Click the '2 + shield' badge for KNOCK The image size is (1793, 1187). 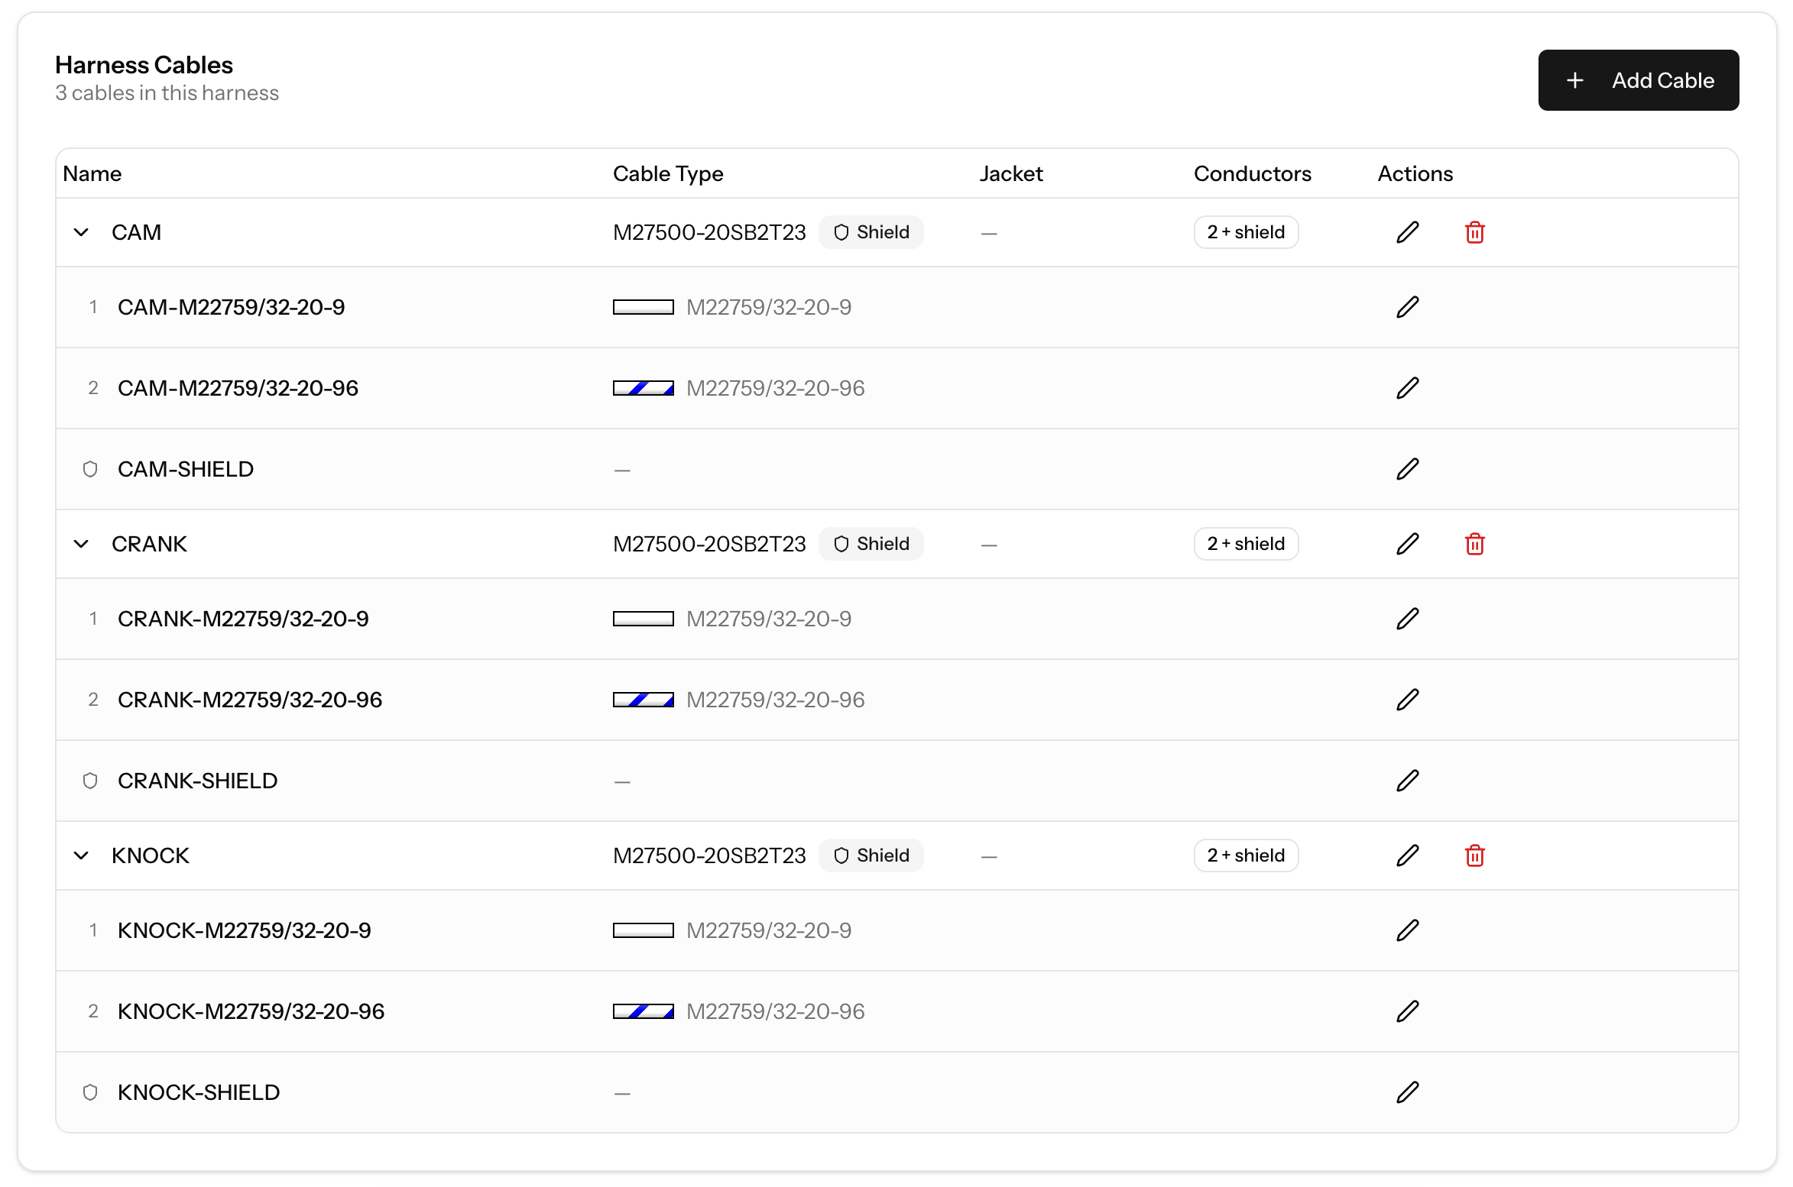click(x=1246, y=855)
